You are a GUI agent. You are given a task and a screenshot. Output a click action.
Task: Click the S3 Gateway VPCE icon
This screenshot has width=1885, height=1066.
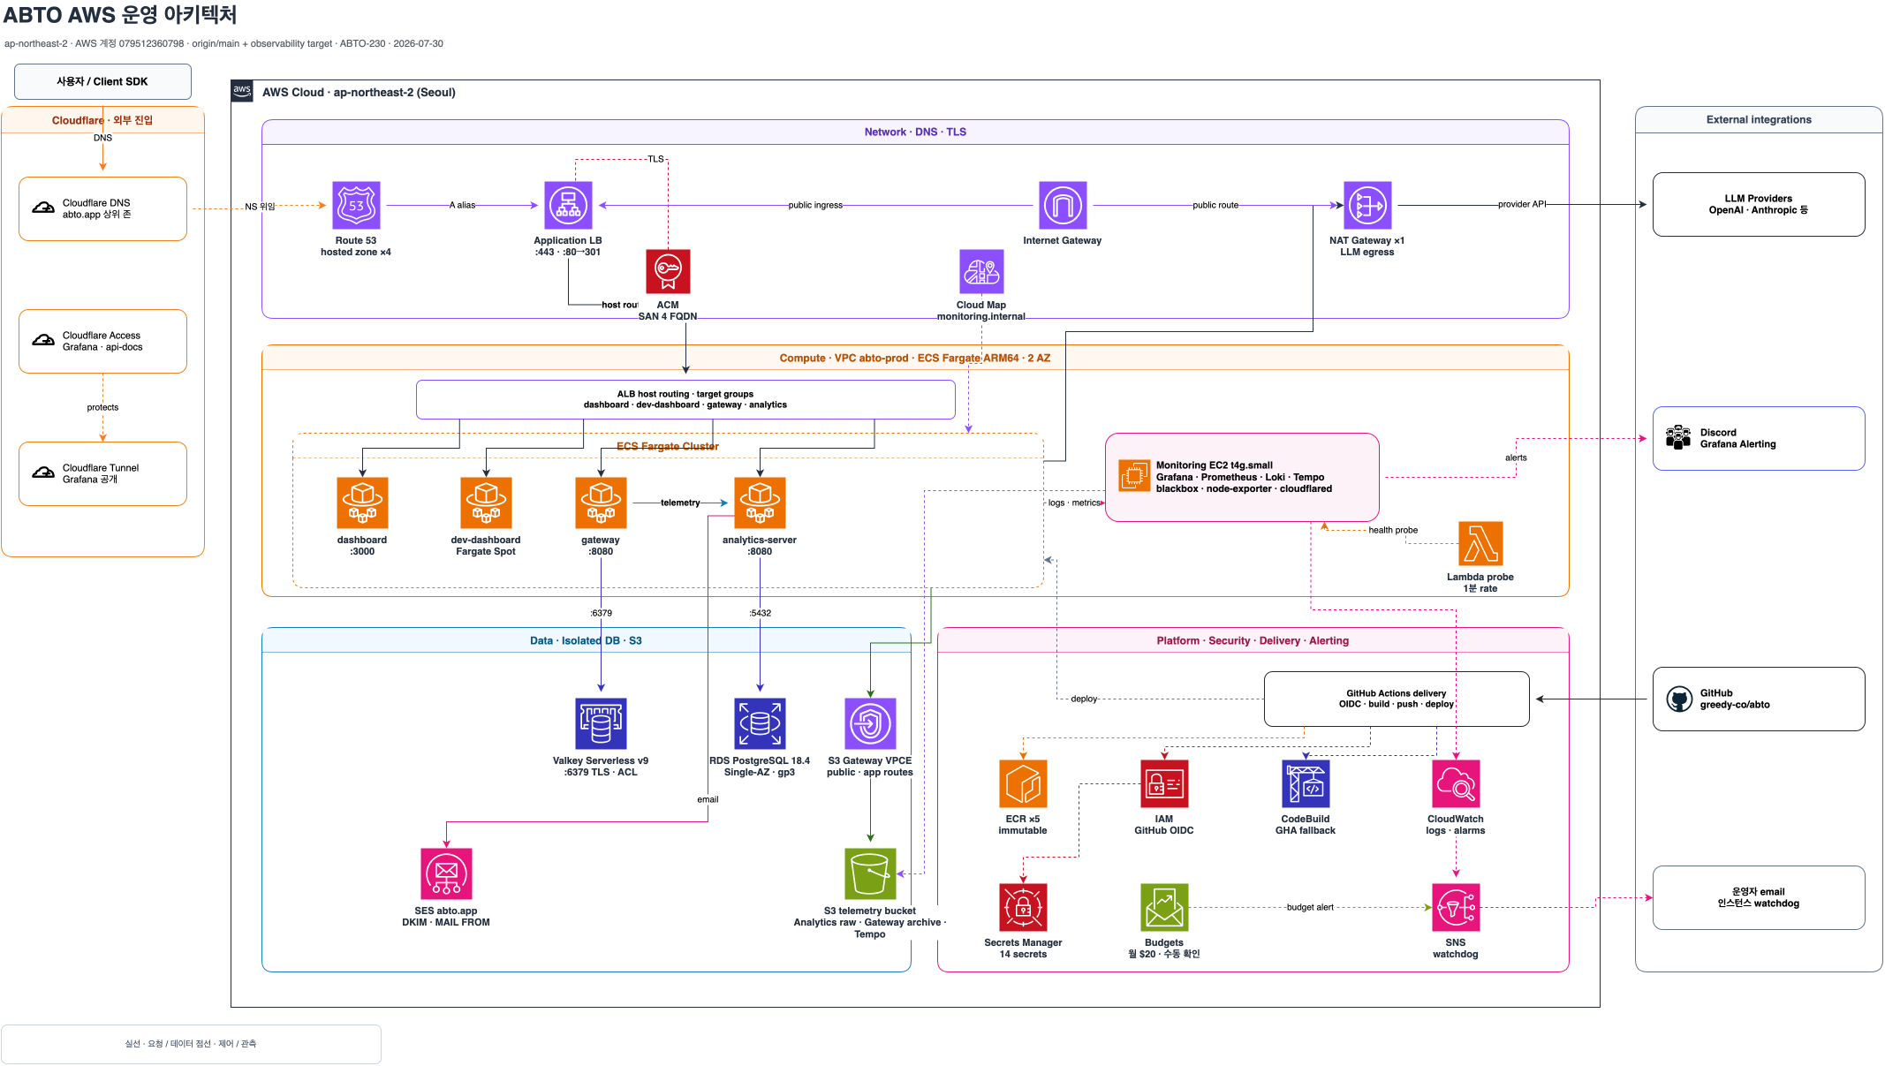(x=870, y=724)
